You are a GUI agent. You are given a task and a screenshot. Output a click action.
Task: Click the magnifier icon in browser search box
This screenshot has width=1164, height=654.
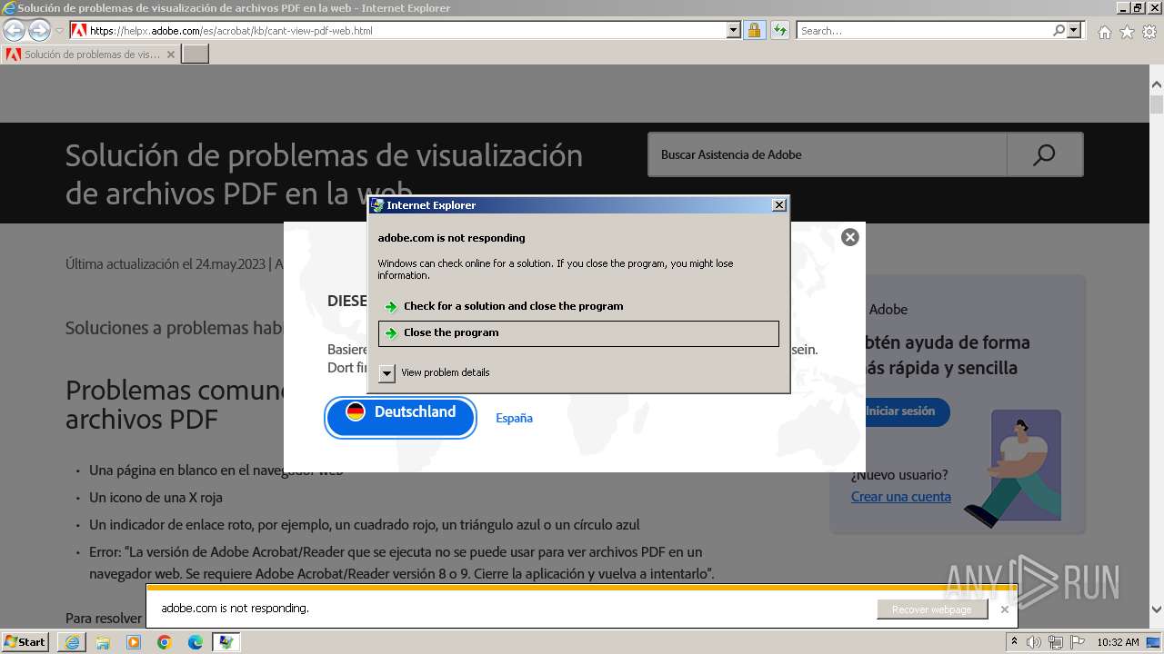(1059, 30)
